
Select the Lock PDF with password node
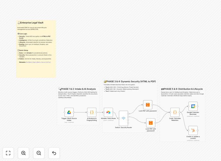point(148,105)
